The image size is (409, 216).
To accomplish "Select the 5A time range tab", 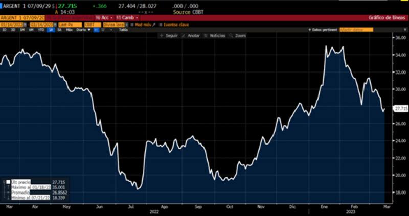I will pyautogui.click(x=60, y=30).
